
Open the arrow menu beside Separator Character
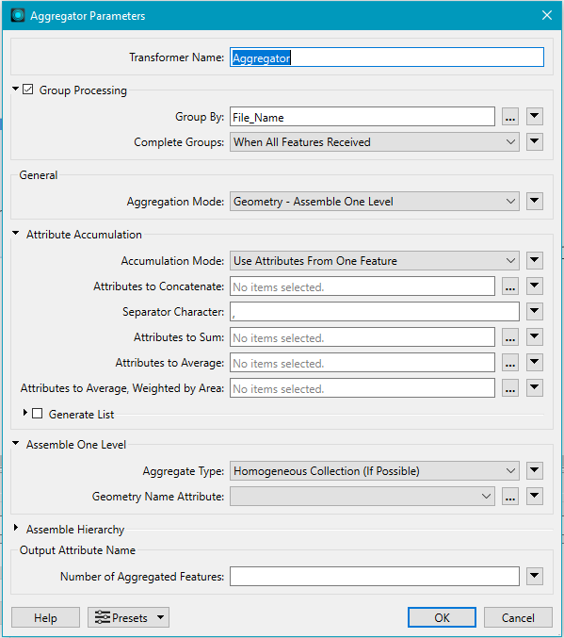point(534,312)
